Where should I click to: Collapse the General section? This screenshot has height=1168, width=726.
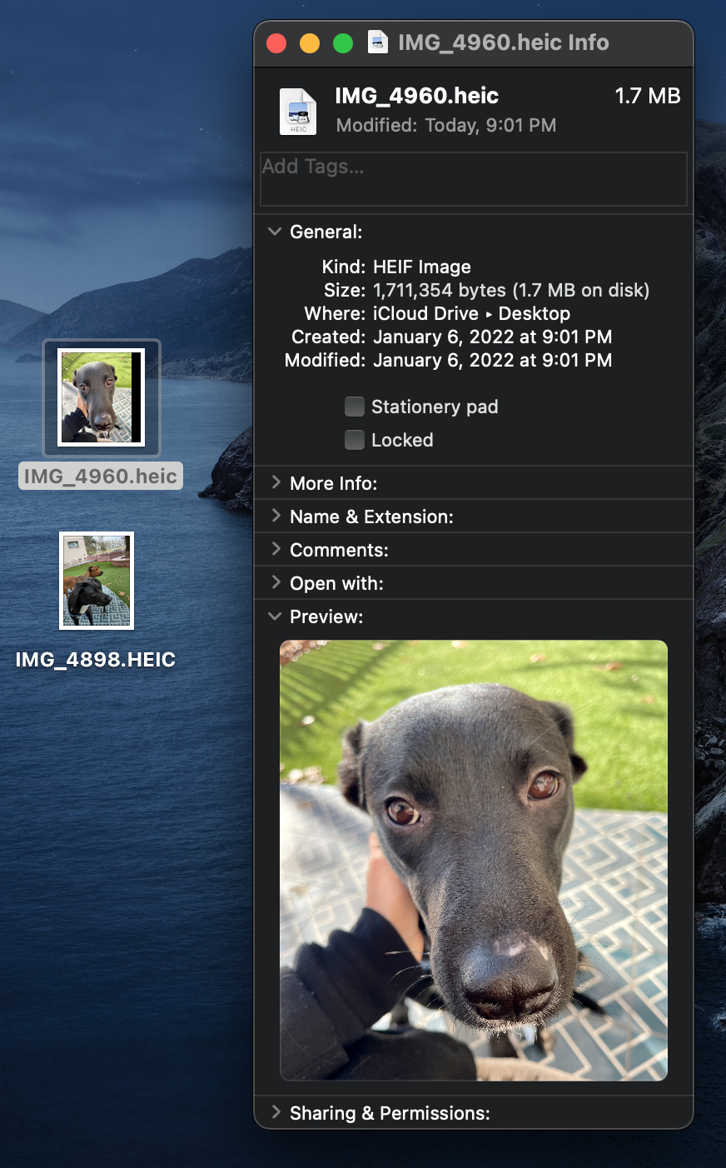[275, 232]
